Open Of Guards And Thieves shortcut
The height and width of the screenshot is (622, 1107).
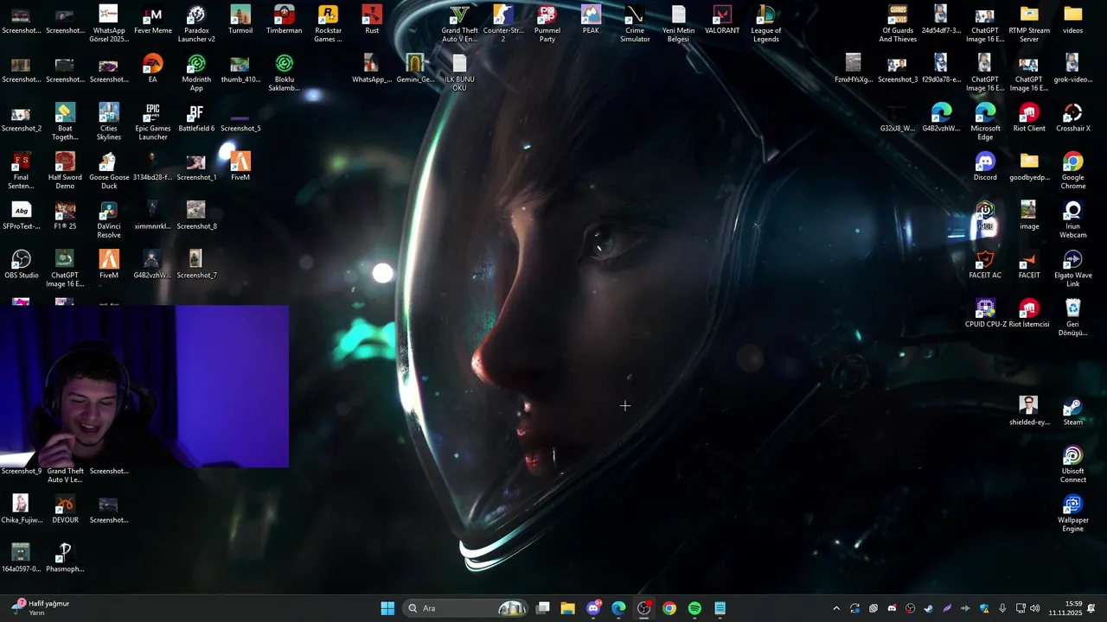[x=898, y=24]
